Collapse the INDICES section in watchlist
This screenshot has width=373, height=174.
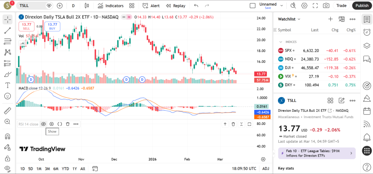[x=280, y=42]
